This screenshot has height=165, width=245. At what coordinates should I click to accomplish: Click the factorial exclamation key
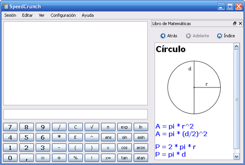coord(92,158)
